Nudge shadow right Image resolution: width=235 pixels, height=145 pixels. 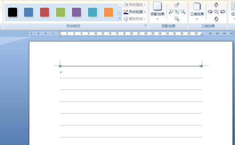tap(183, 12)
